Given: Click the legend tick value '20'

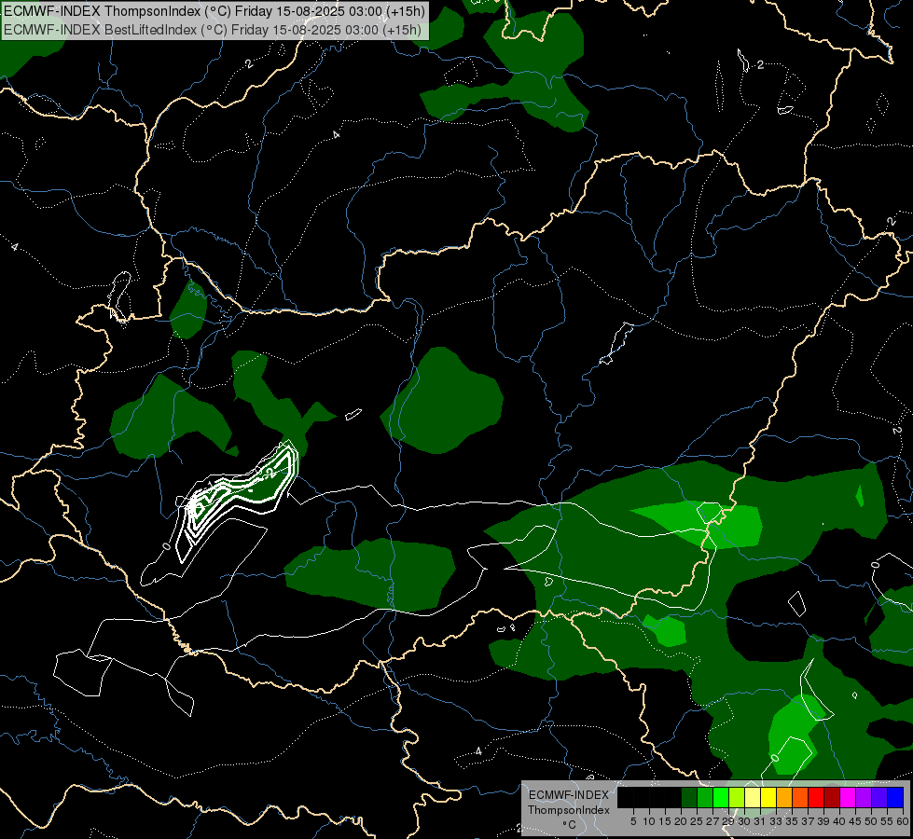Looking at the screenshot, I should [681, 821].
